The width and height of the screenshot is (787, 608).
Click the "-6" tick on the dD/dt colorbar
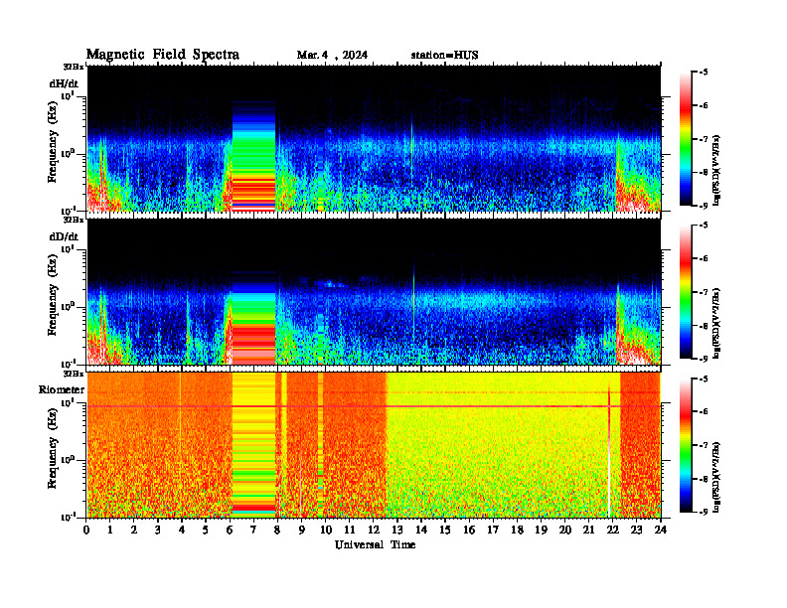704,259
